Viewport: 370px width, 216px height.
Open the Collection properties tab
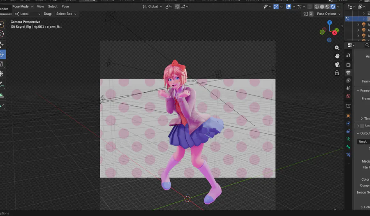(x=348, y=106)
